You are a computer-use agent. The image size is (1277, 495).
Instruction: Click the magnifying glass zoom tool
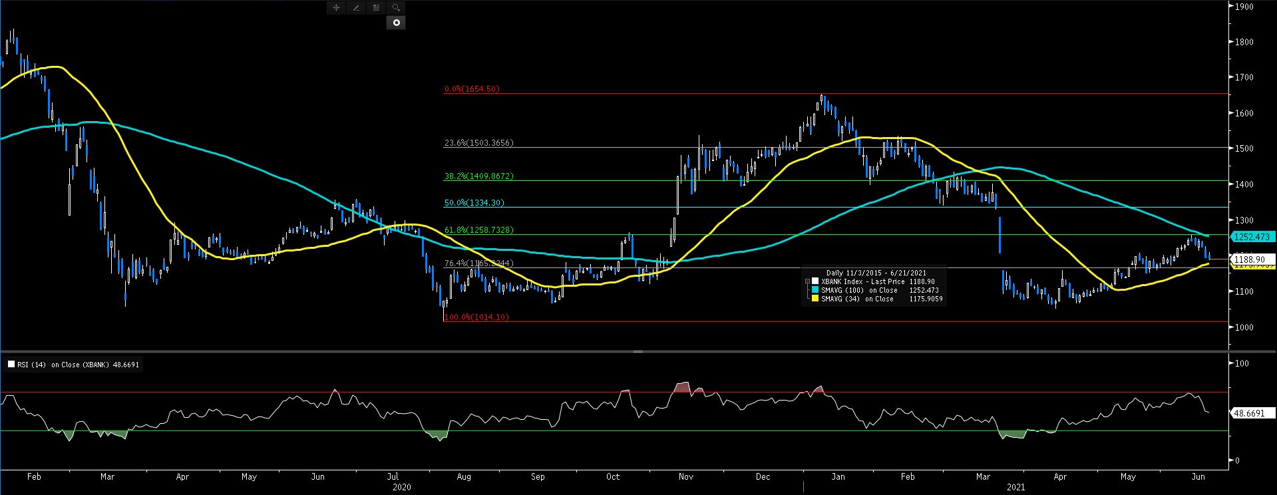396,8
